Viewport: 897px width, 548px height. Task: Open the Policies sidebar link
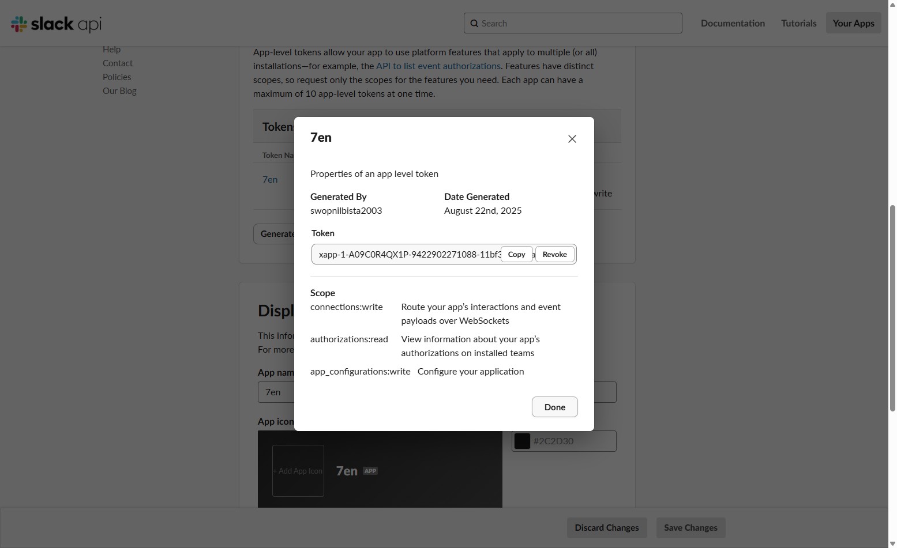pyautogui.click(x=117, y=77)
